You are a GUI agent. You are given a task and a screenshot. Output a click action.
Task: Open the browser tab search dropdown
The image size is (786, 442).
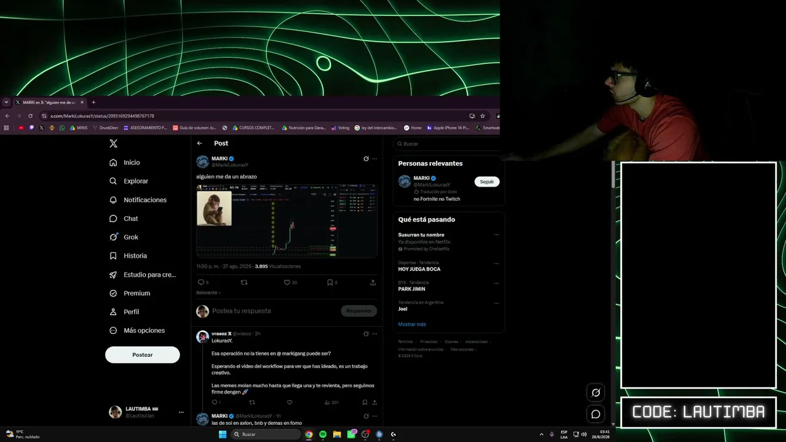6,103
